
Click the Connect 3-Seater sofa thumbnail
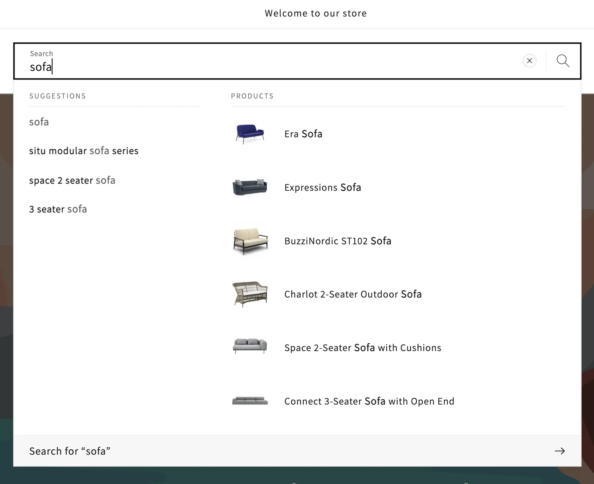tap(250, 401)
